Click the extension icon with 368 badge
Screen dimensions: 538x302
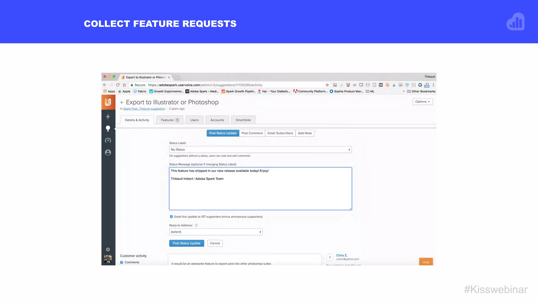coord(427,85)
